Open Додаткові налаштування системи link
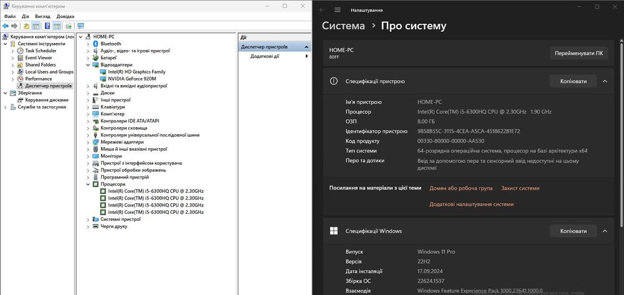This screenshot has width=624, height=295. click(x=471, y=204)
